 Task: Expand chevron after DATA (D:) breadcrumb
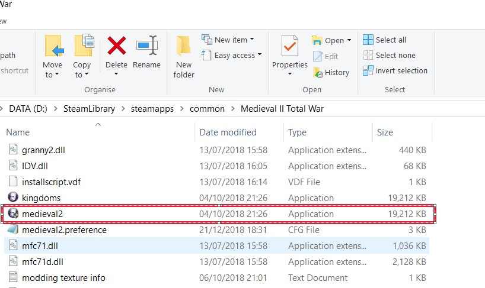click(x=56, y=109)
